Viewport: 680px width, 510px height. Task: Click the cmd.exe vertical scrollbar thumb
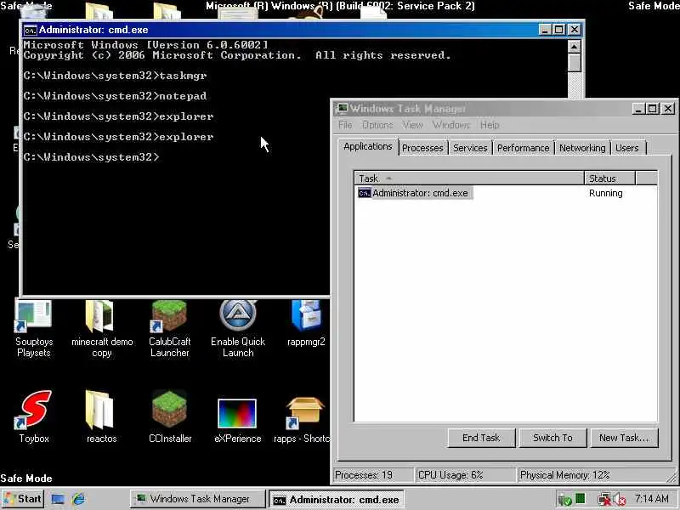tap(575, 62)
